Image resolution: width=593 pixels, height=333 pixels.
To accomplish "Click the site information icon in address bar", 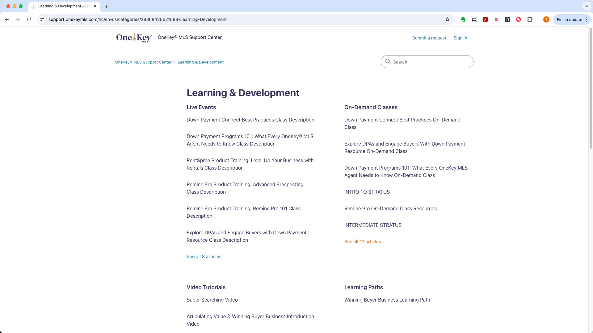I will 42,19.
